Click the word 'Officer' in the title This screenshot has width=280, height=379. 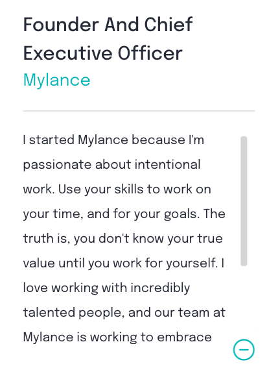(150, 53)
